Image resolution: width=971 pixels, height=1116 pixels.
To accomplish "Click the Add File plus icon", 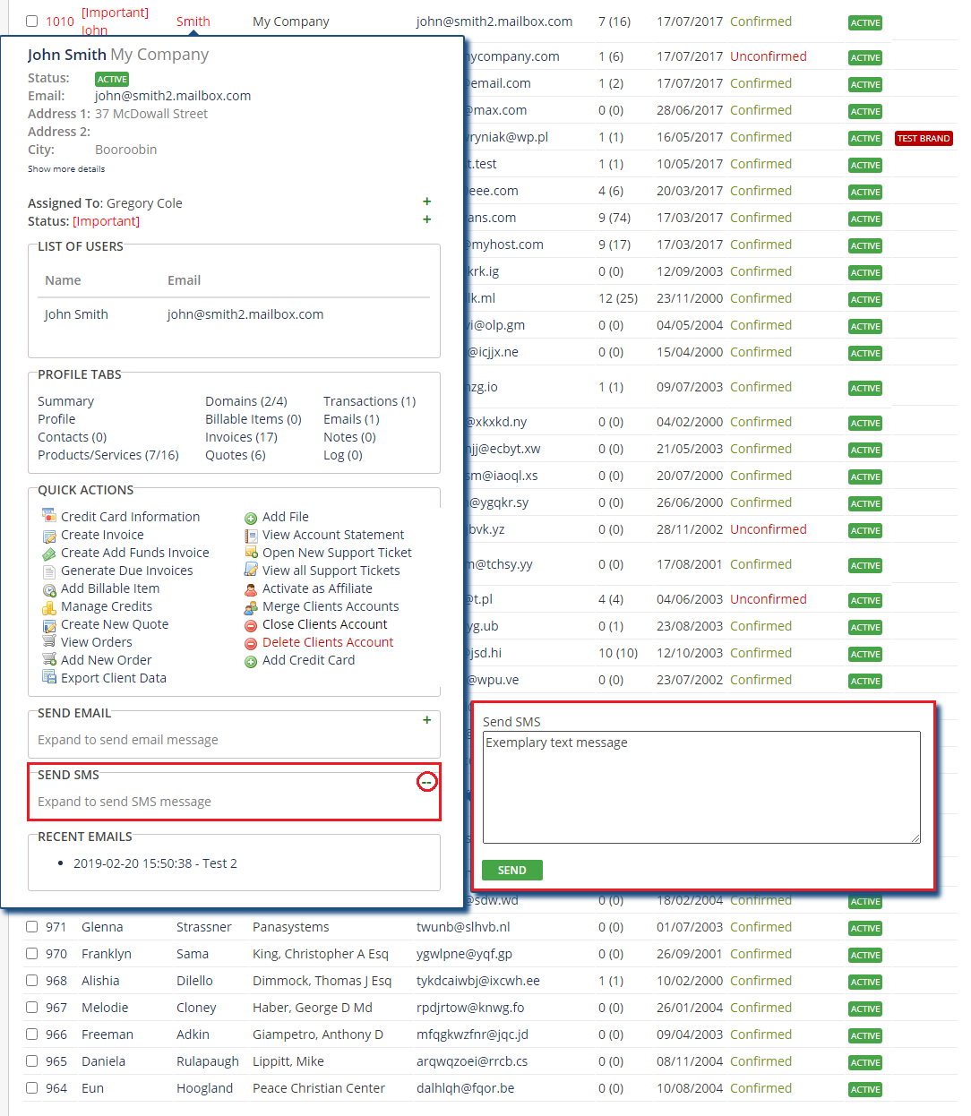I will point(251,518).
